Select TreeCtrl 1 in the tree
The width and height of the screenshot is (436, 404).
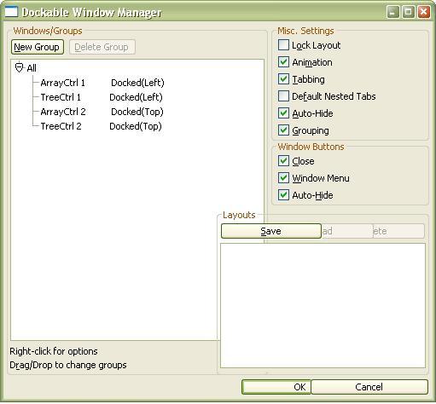[x=61, y=97]
